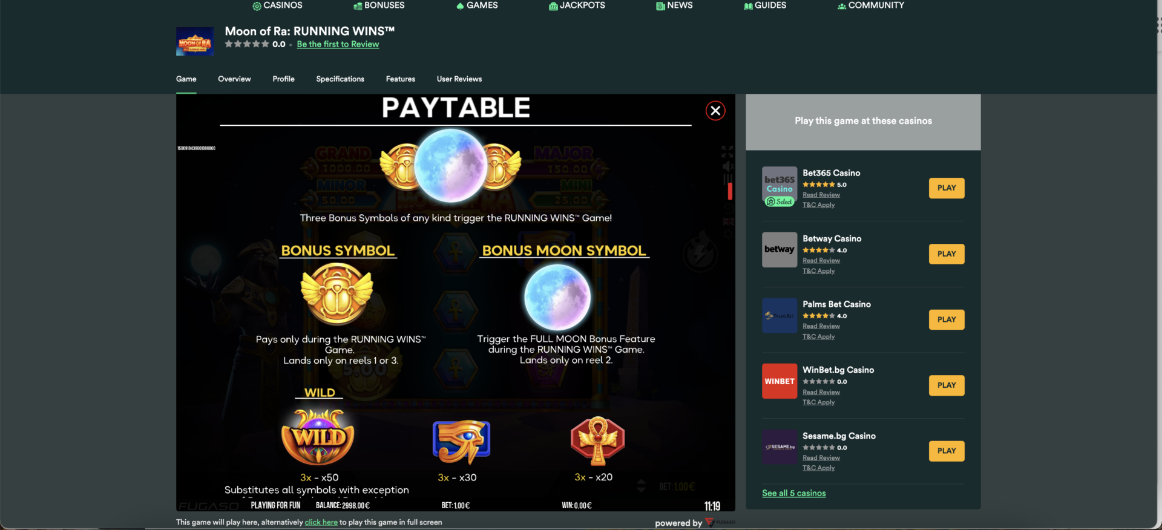This screenshot has width=1162, height=530.
Task: Click the Palms Bet Casino name
Action: [x=837, y=304]
